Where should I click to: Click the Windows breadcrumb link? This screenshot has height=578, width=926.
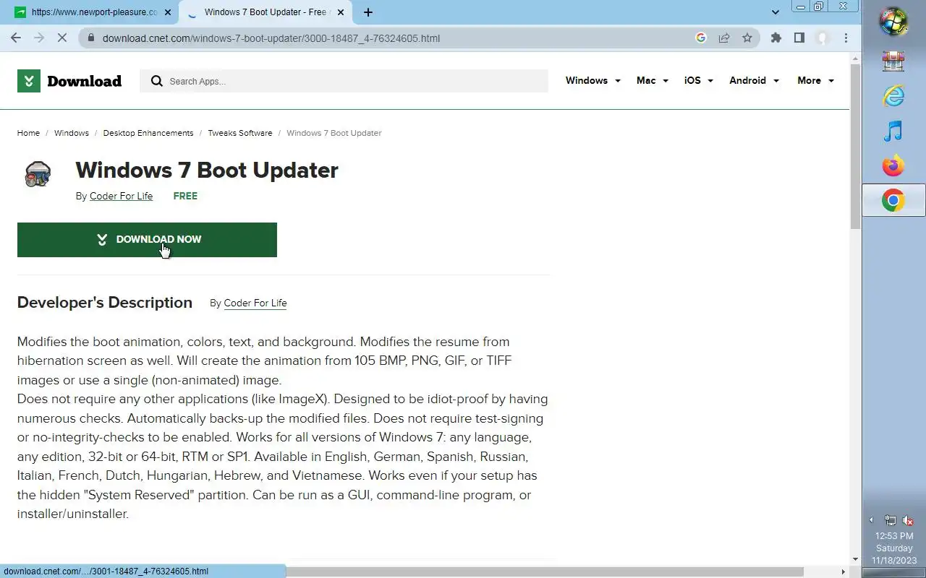[72, 133]
